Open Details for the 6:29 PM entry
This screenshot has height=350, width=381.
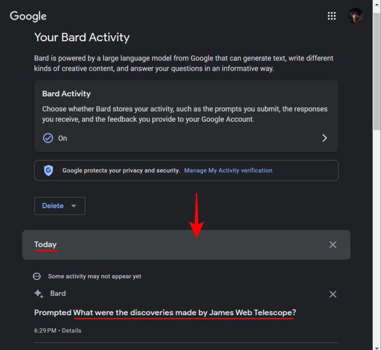[x=71, y=330]
